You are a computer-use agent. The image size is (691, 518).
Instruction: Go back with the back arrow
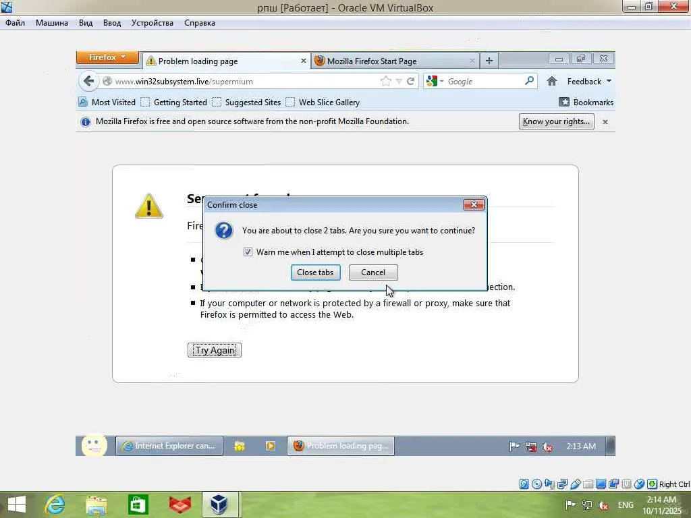click(x=88, y=81)
